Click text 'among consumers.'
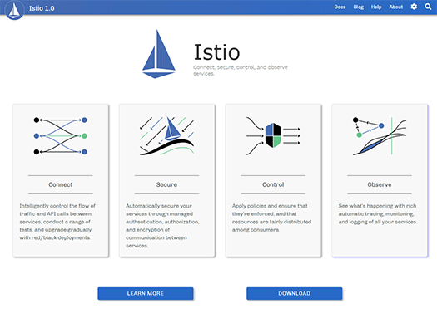Screen dimensions: 437x323 click(256, 230)
